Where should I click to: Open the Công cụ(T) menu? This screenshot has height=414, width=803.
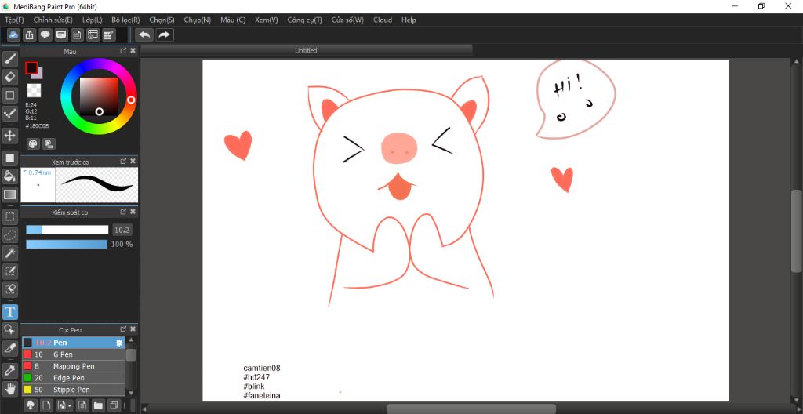(x=305, y=20)
